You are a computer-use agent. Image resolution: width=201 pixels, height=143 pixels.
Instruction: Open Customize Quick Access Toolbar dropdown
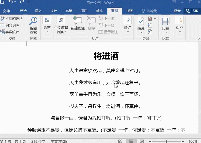(29, 2)
